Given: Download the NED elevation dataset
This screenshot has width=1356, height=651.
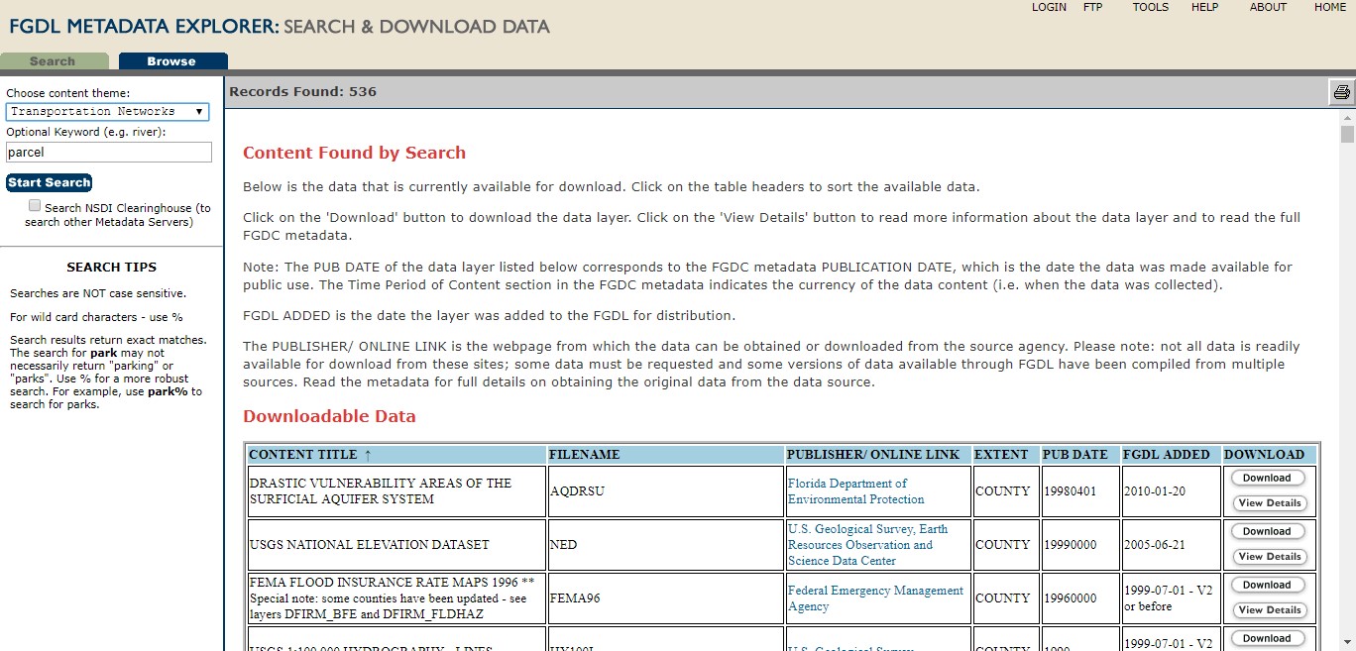Looking at the screenshot, I should point(1267,531).
